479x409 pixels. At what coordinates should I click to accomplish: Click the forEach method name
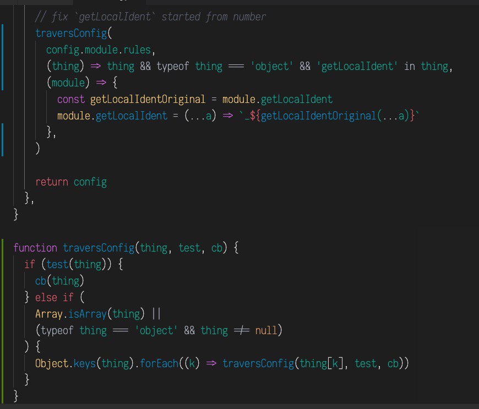click(x=159, y=363)
